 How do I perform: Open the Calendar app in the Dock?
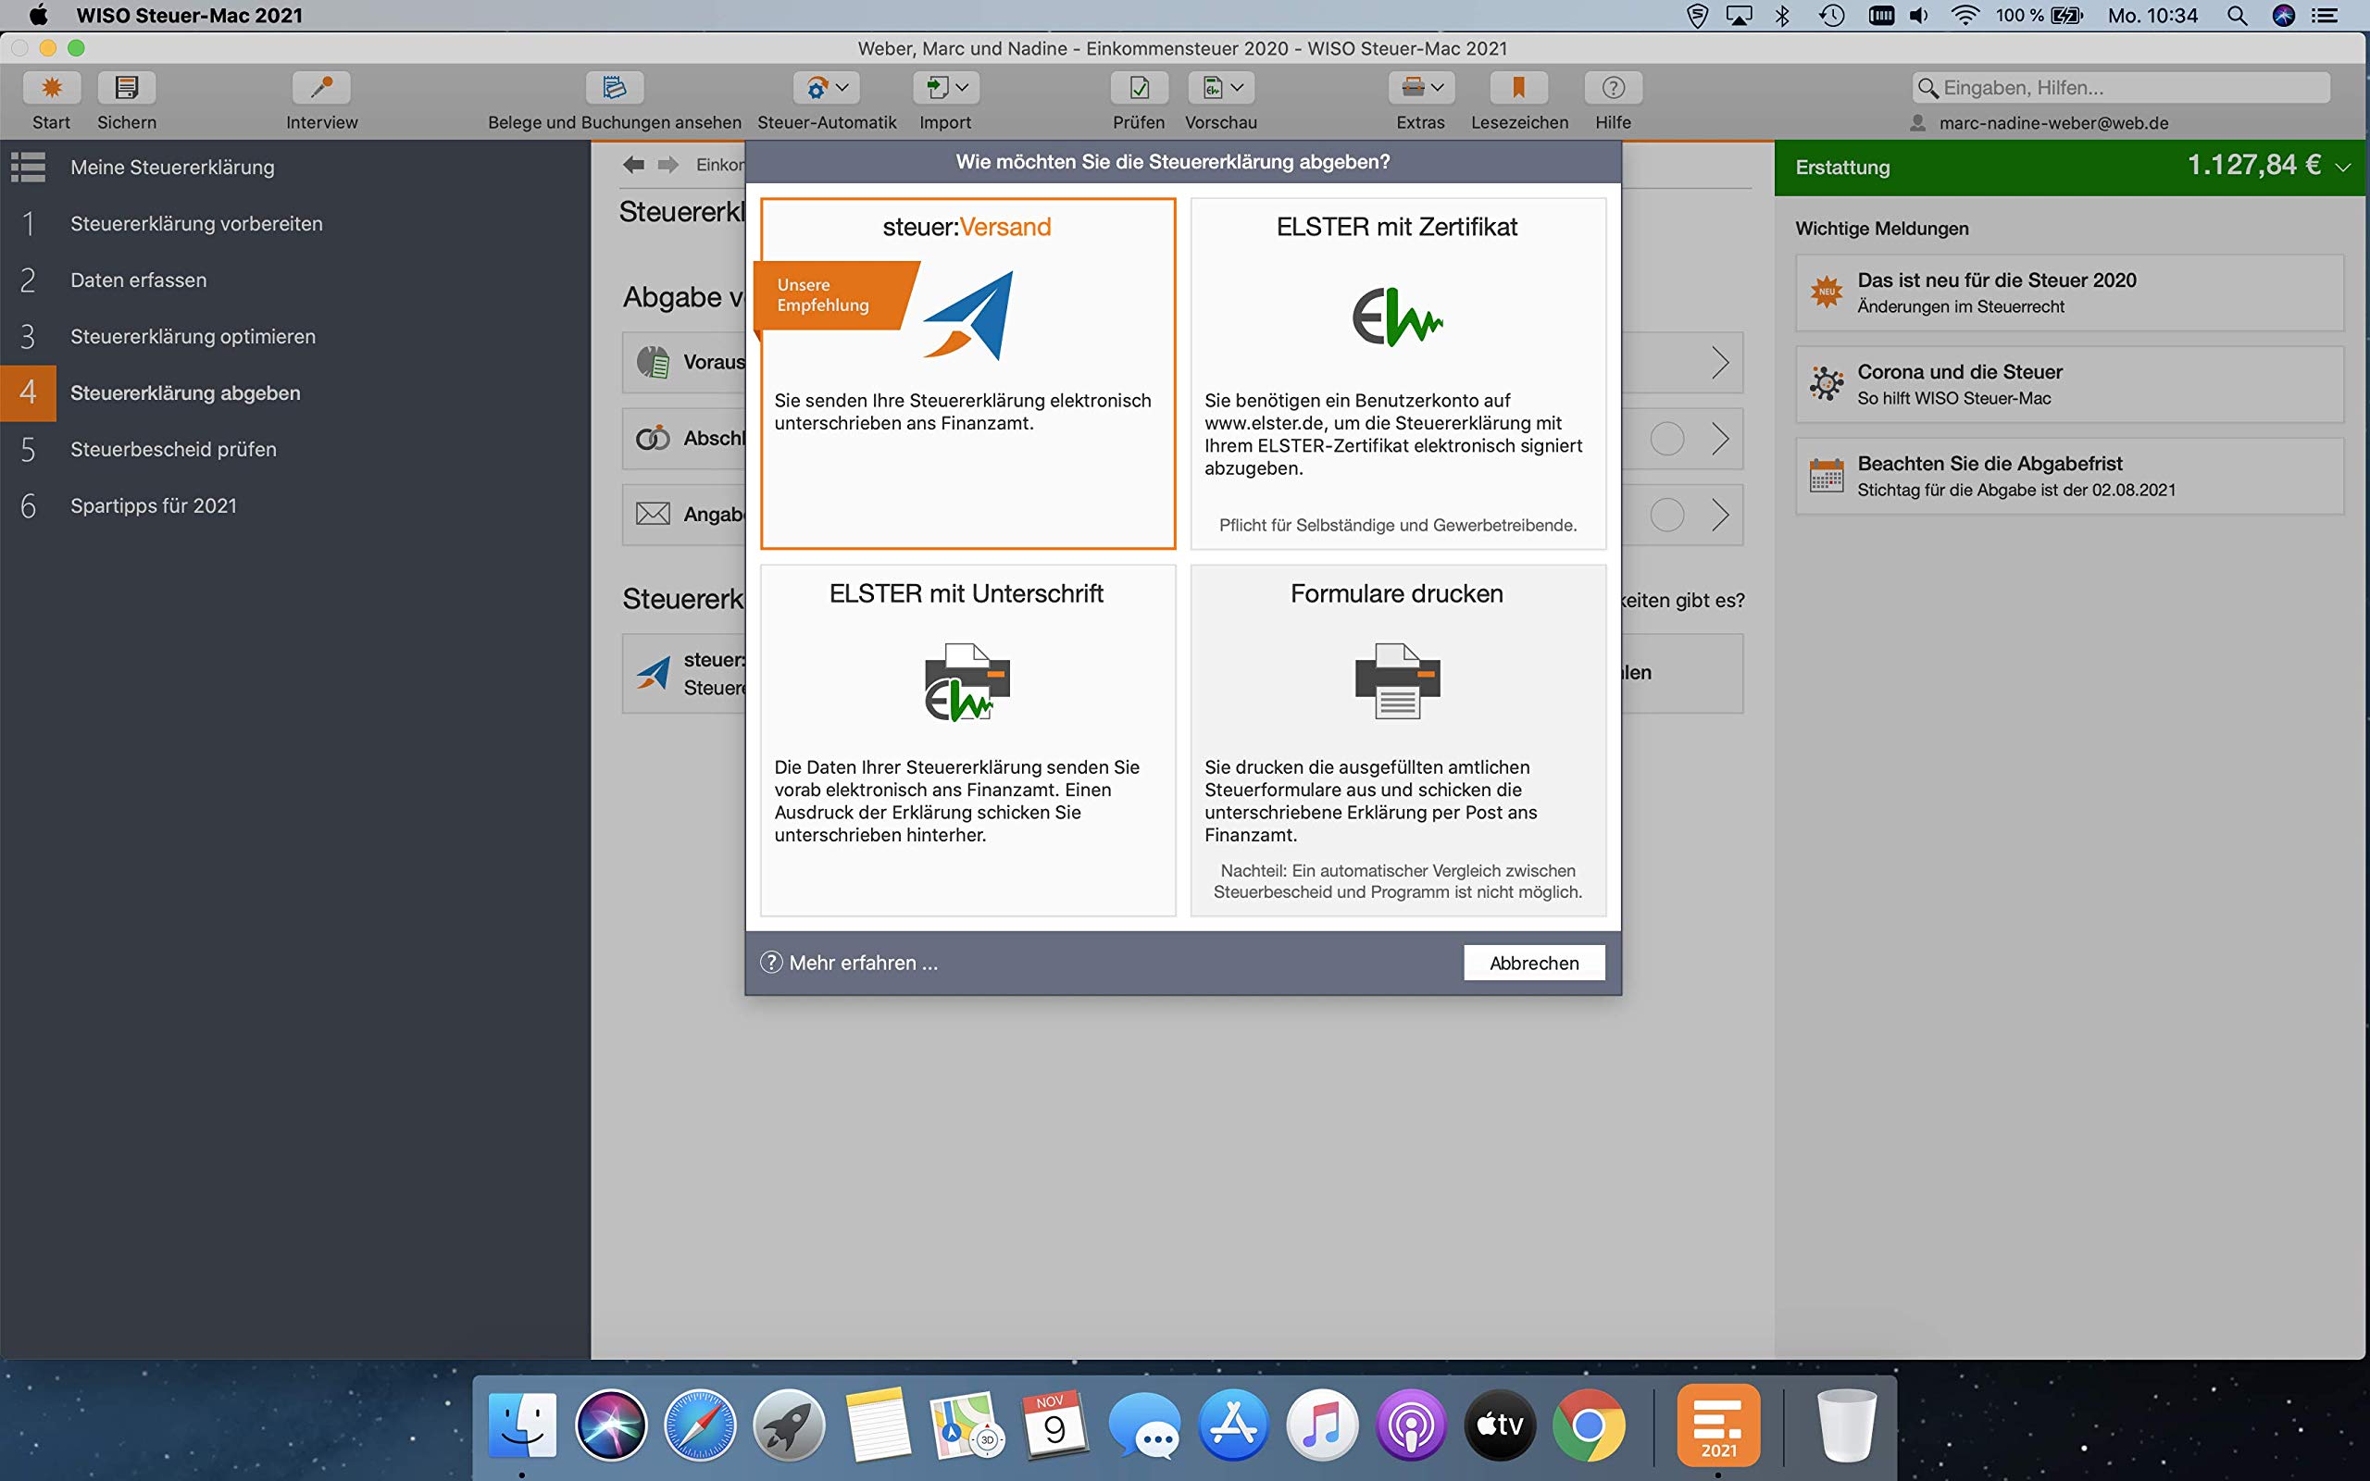click(x=1054, y=1425)
